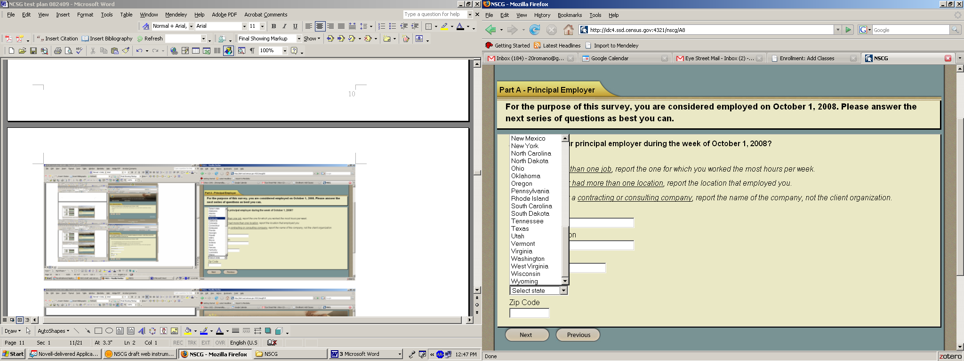Click the Insert WordArt icon
Image resolution: width=964 pixels, height=361 pixels.
coord(142,331)
